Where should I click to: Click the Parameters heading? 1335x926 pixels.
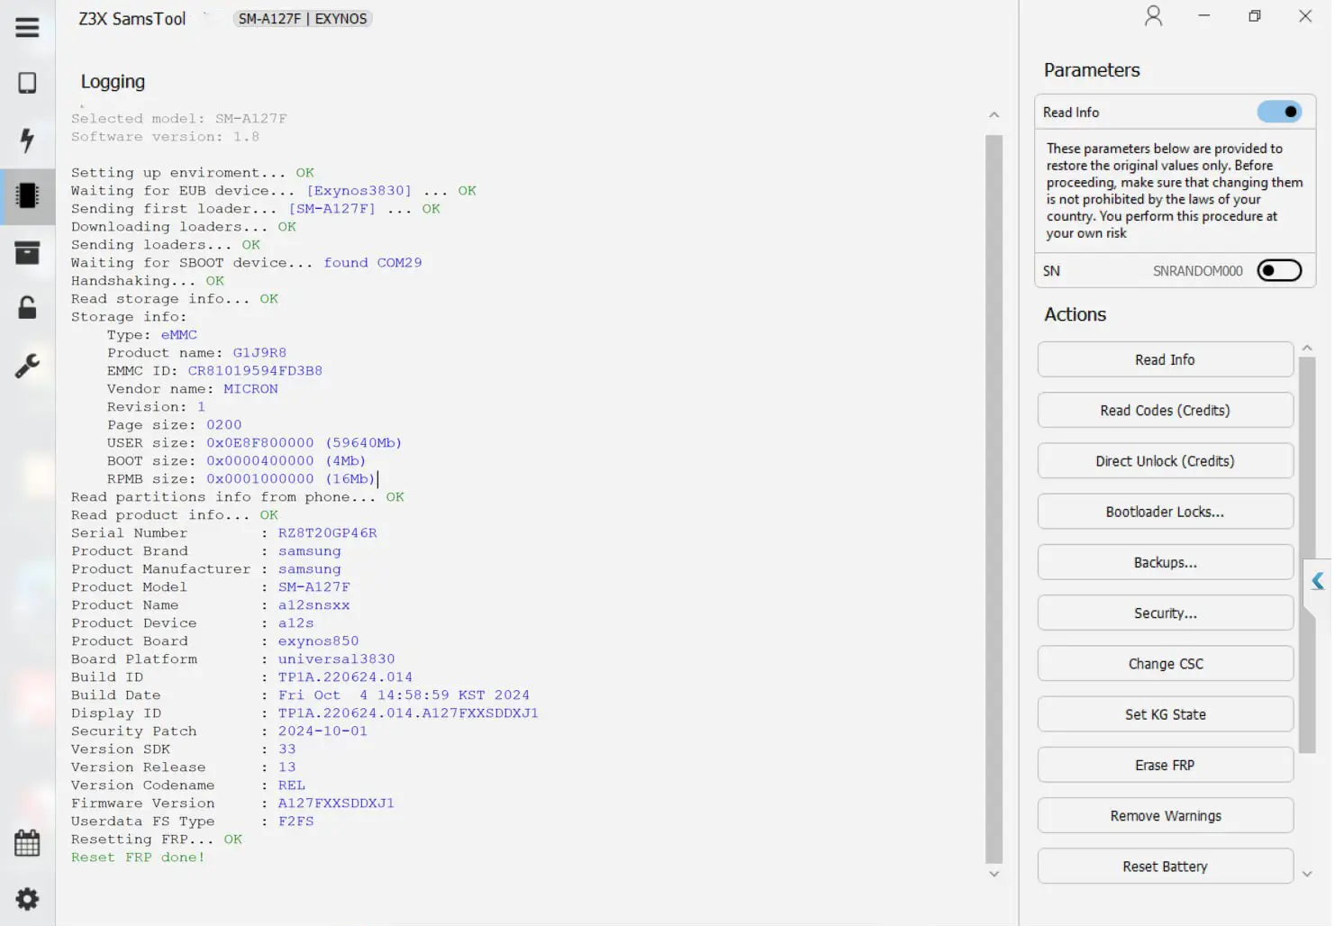[x=1092, y=70]
